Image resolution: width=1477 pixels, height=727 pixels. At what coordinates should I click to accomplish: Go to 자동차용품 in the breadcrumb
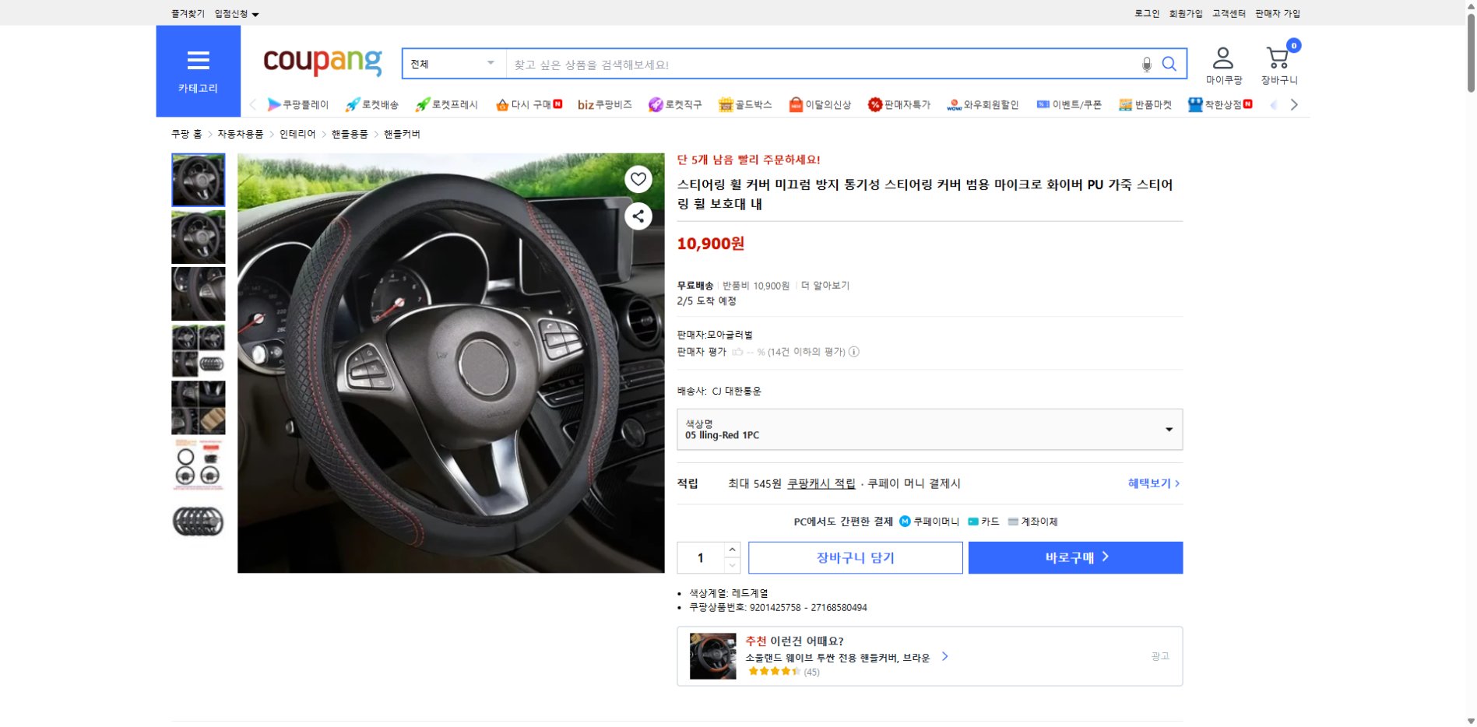pos(240,134)
